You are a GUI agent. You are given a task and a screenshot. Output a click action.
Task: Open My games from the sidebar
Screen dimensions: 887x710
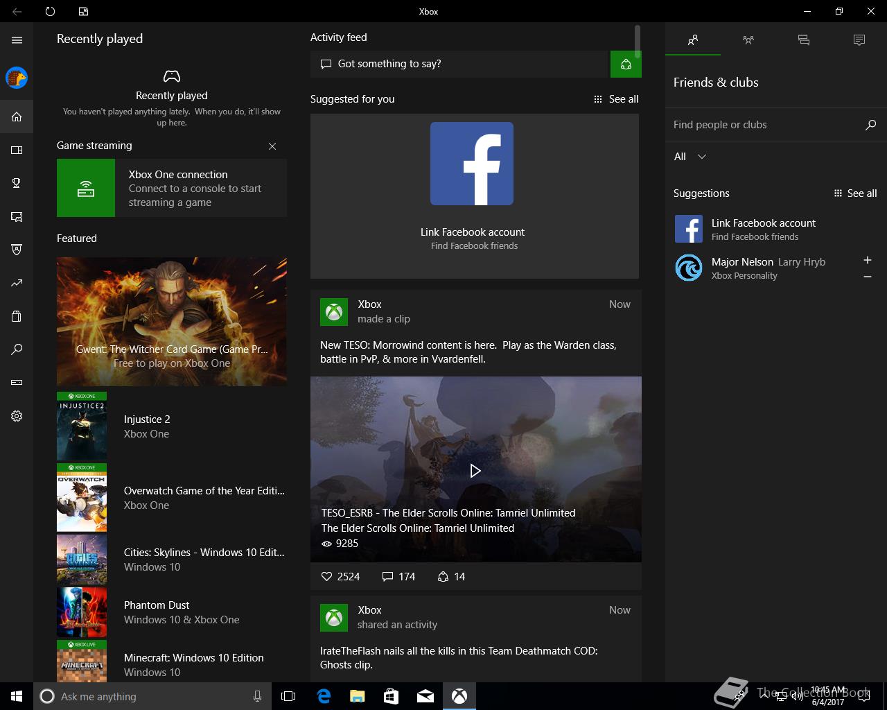coord(17,150)
